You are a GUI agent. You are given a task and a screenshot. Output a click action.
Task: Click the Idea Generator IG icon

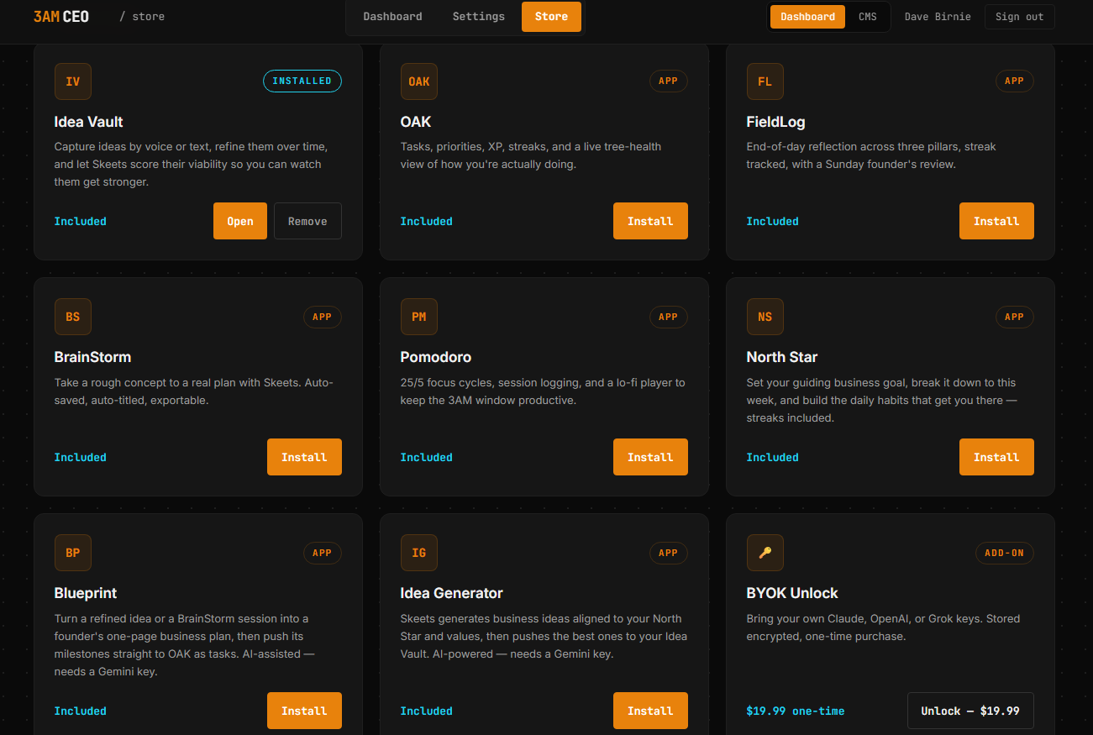tap(419, 553)
